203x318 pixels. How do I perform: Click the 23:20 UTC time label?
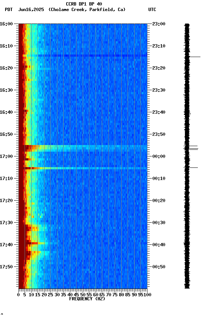[159, 68]
